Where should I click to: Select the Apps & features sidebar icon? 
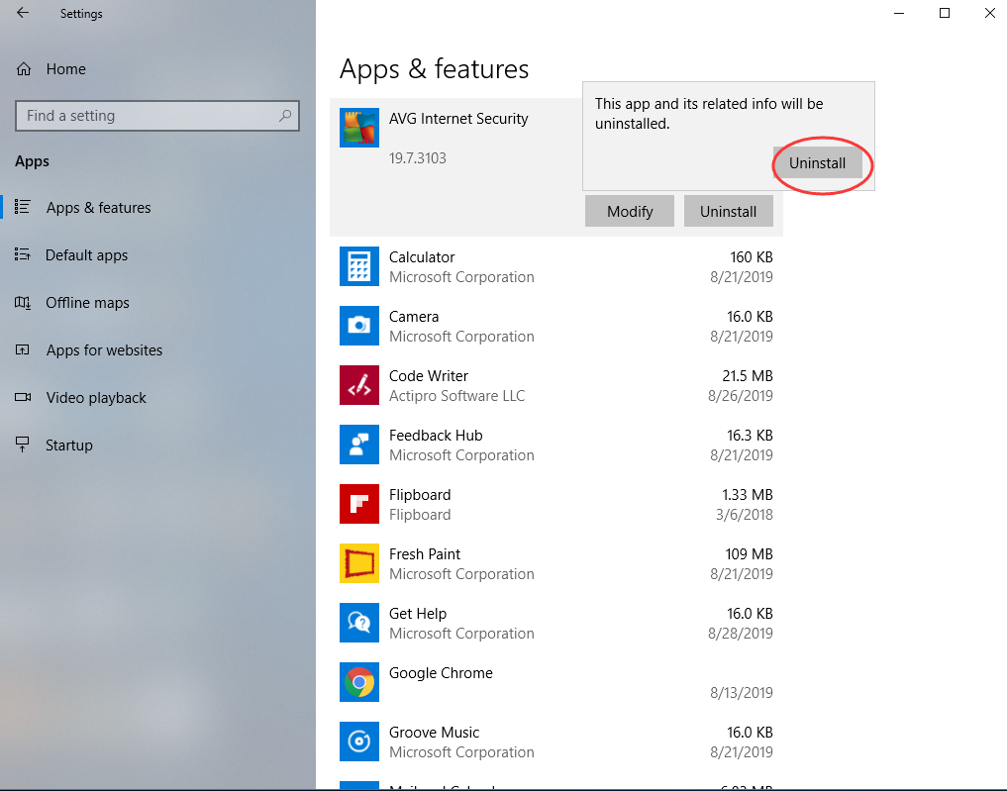click(23, 207)
